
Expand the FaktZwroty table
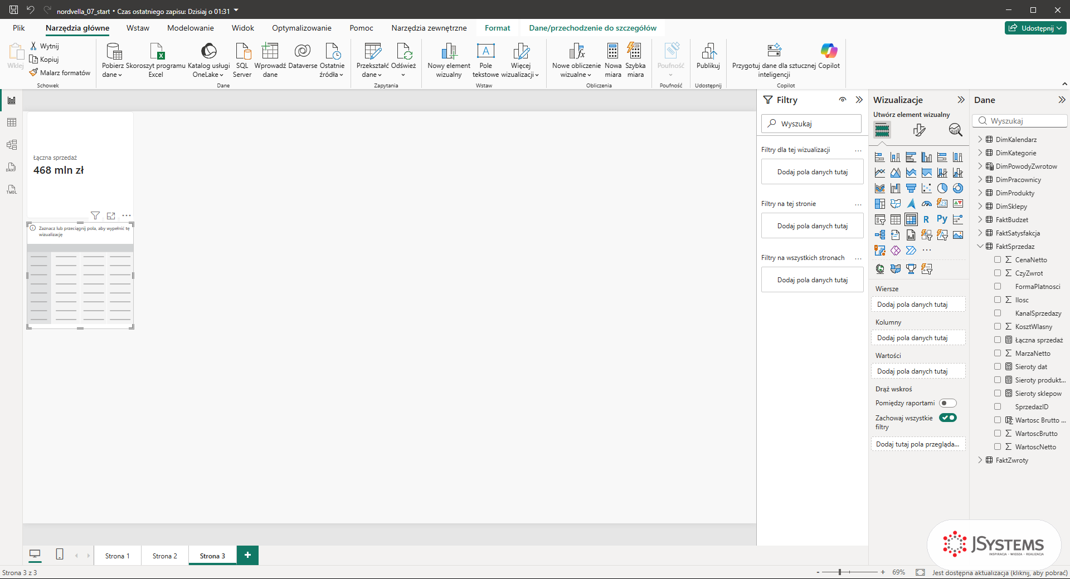click(980, 460)
